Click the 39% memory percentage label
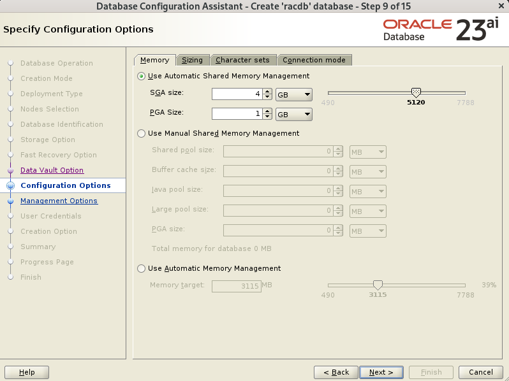Image resolution: width=509 pixels, height=381 pixels. 489,285
